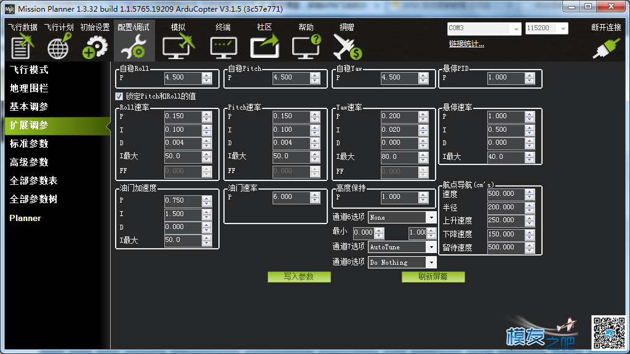
Task: Click the 自稳Pitch P value stepper
Action: (x=315, y=78)
